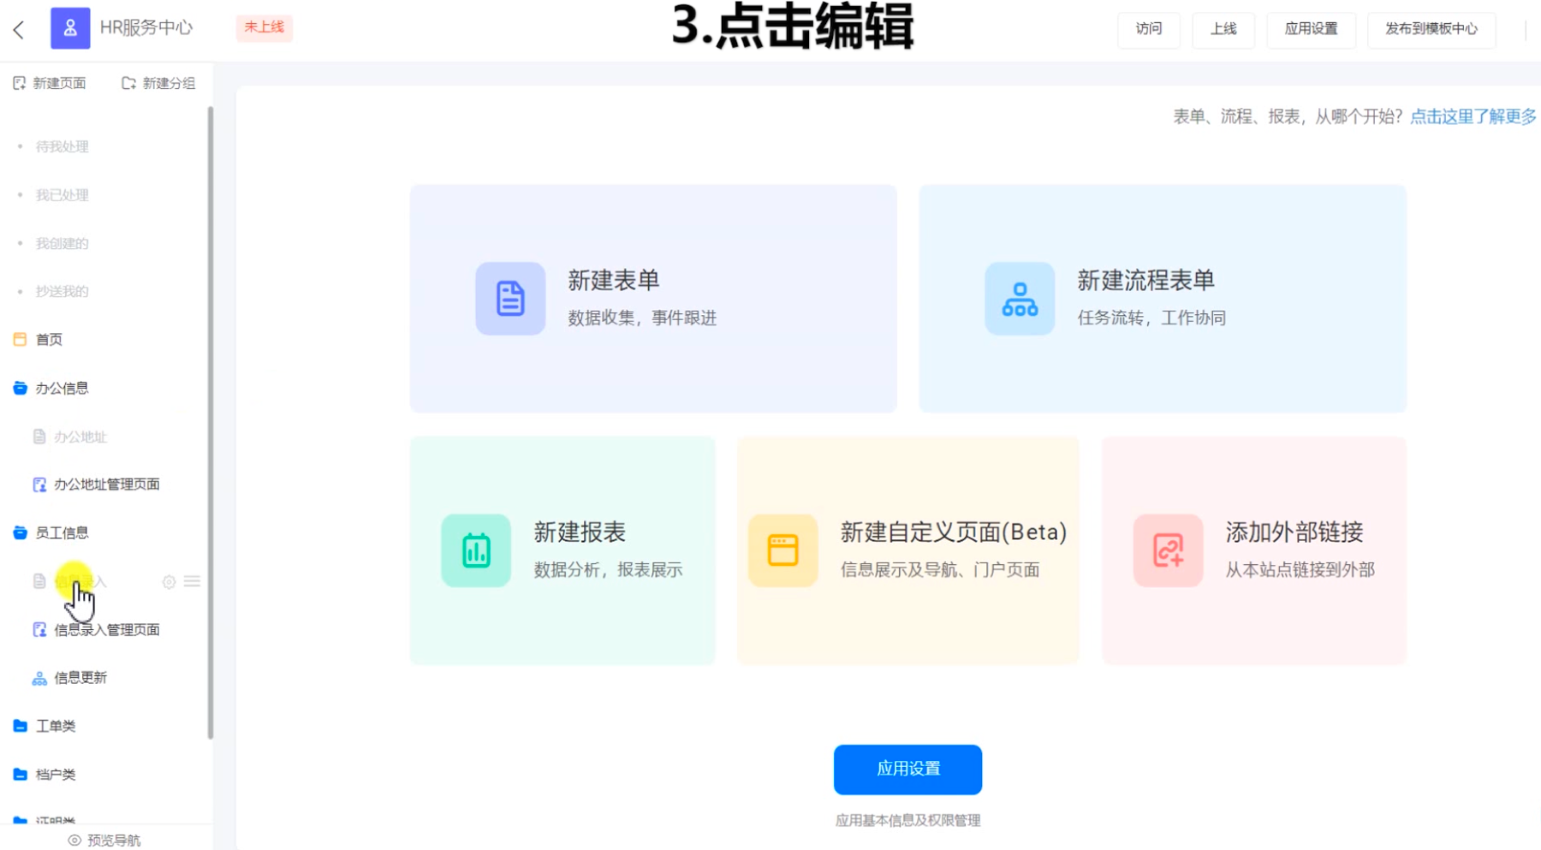
Task: Open 我创建的 in the sidebar
Action: [x=62, y=244]
